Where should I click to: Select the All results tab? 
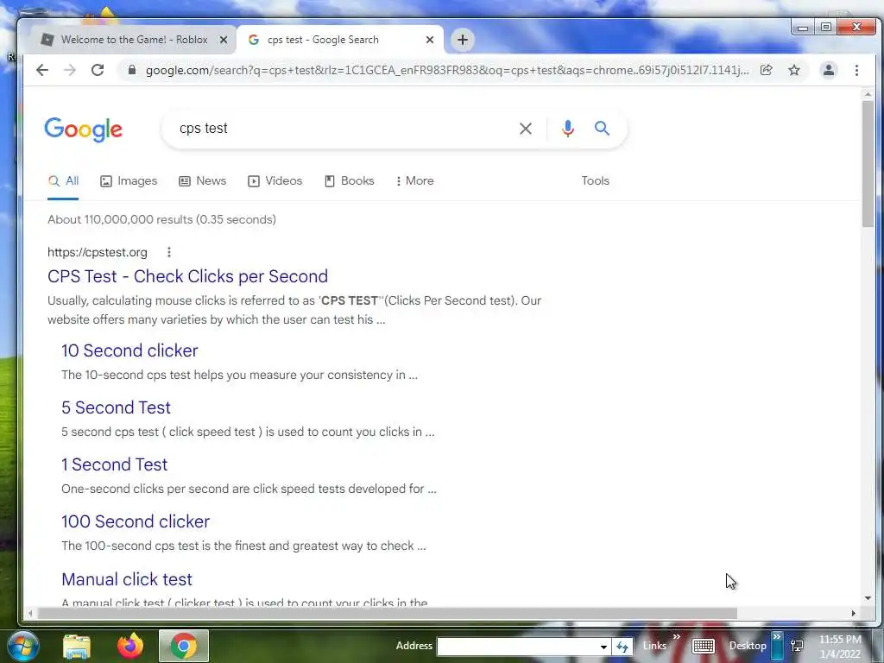pyautogui.click(x=63, y=181)
